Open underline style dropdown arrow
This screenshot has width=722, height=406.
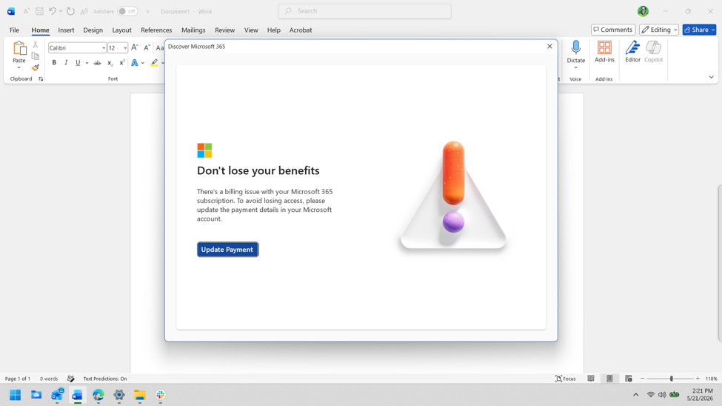pyautogui.click(x=87, y=63)
